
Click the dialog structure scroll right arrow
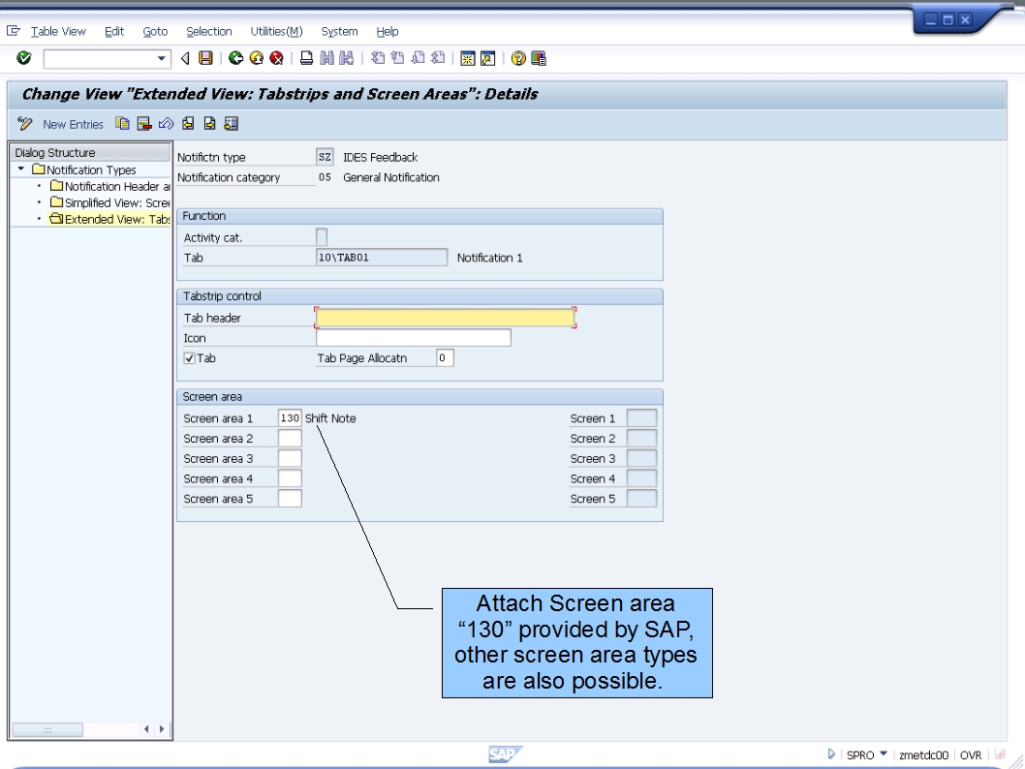[162, 729]
